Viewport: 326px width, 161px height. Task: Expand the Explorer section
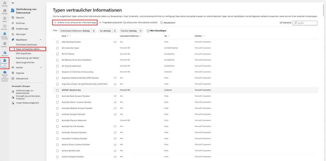click(x=41, y=67)
